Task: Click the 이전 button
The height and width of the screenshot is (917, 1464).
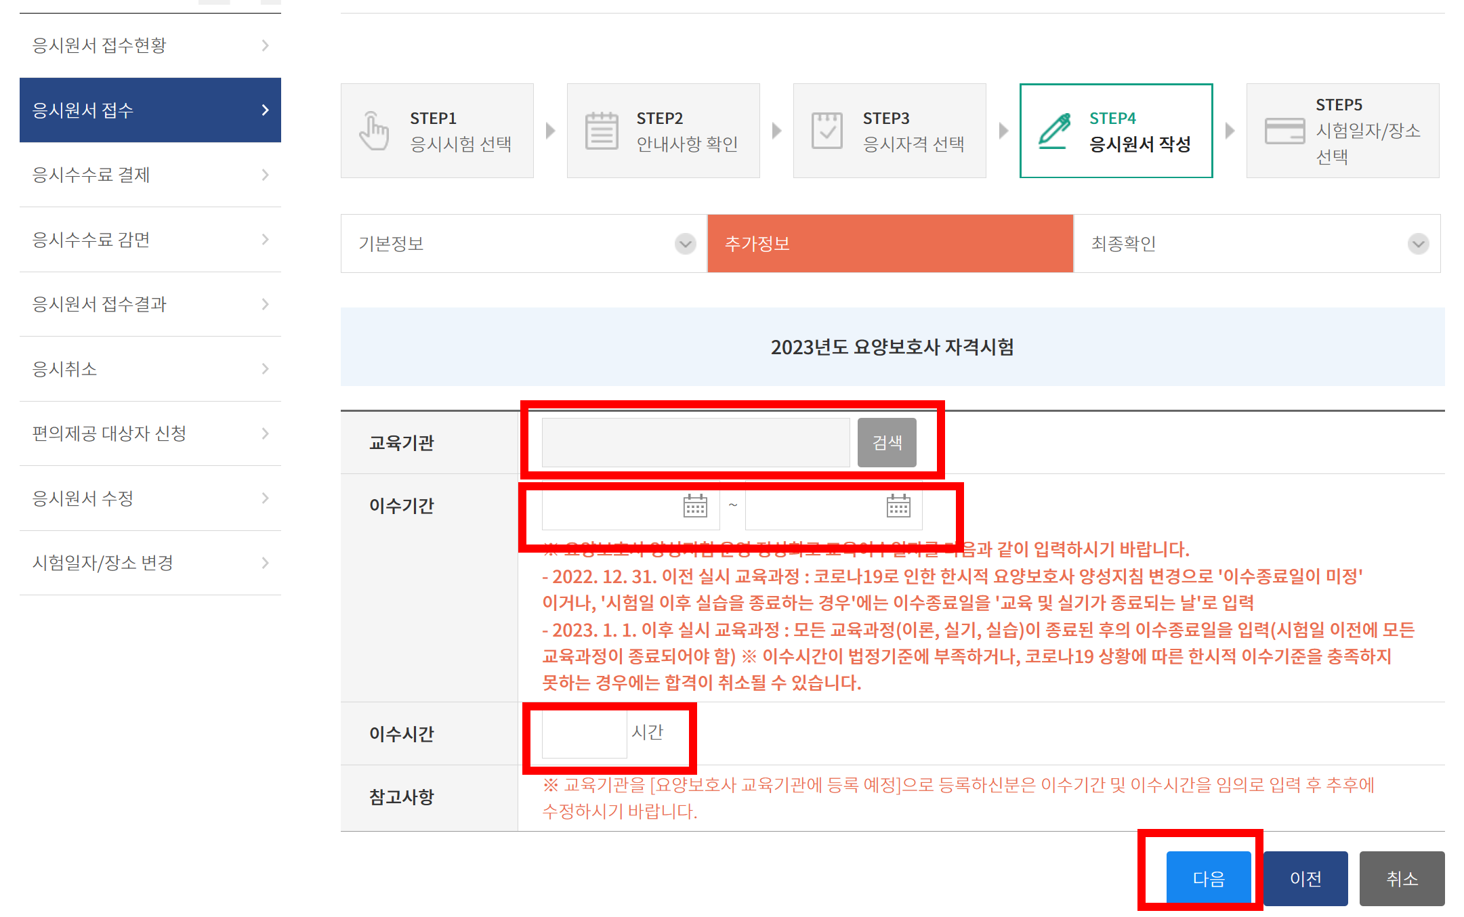Action: click(1305, 878)
